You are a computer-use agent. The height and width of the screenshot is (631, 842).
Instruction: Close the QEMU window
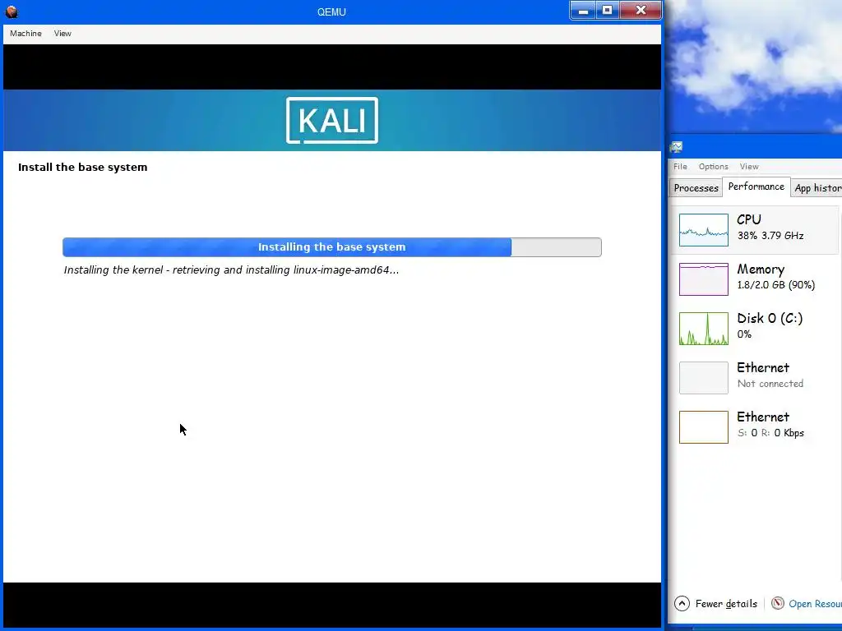[641, 11]
